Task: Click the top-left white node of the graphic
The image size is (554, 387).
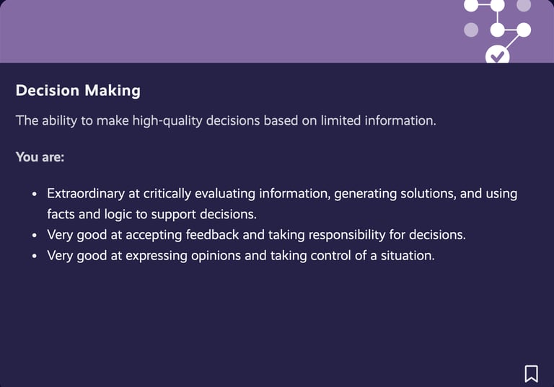Action: coord(471,5)
